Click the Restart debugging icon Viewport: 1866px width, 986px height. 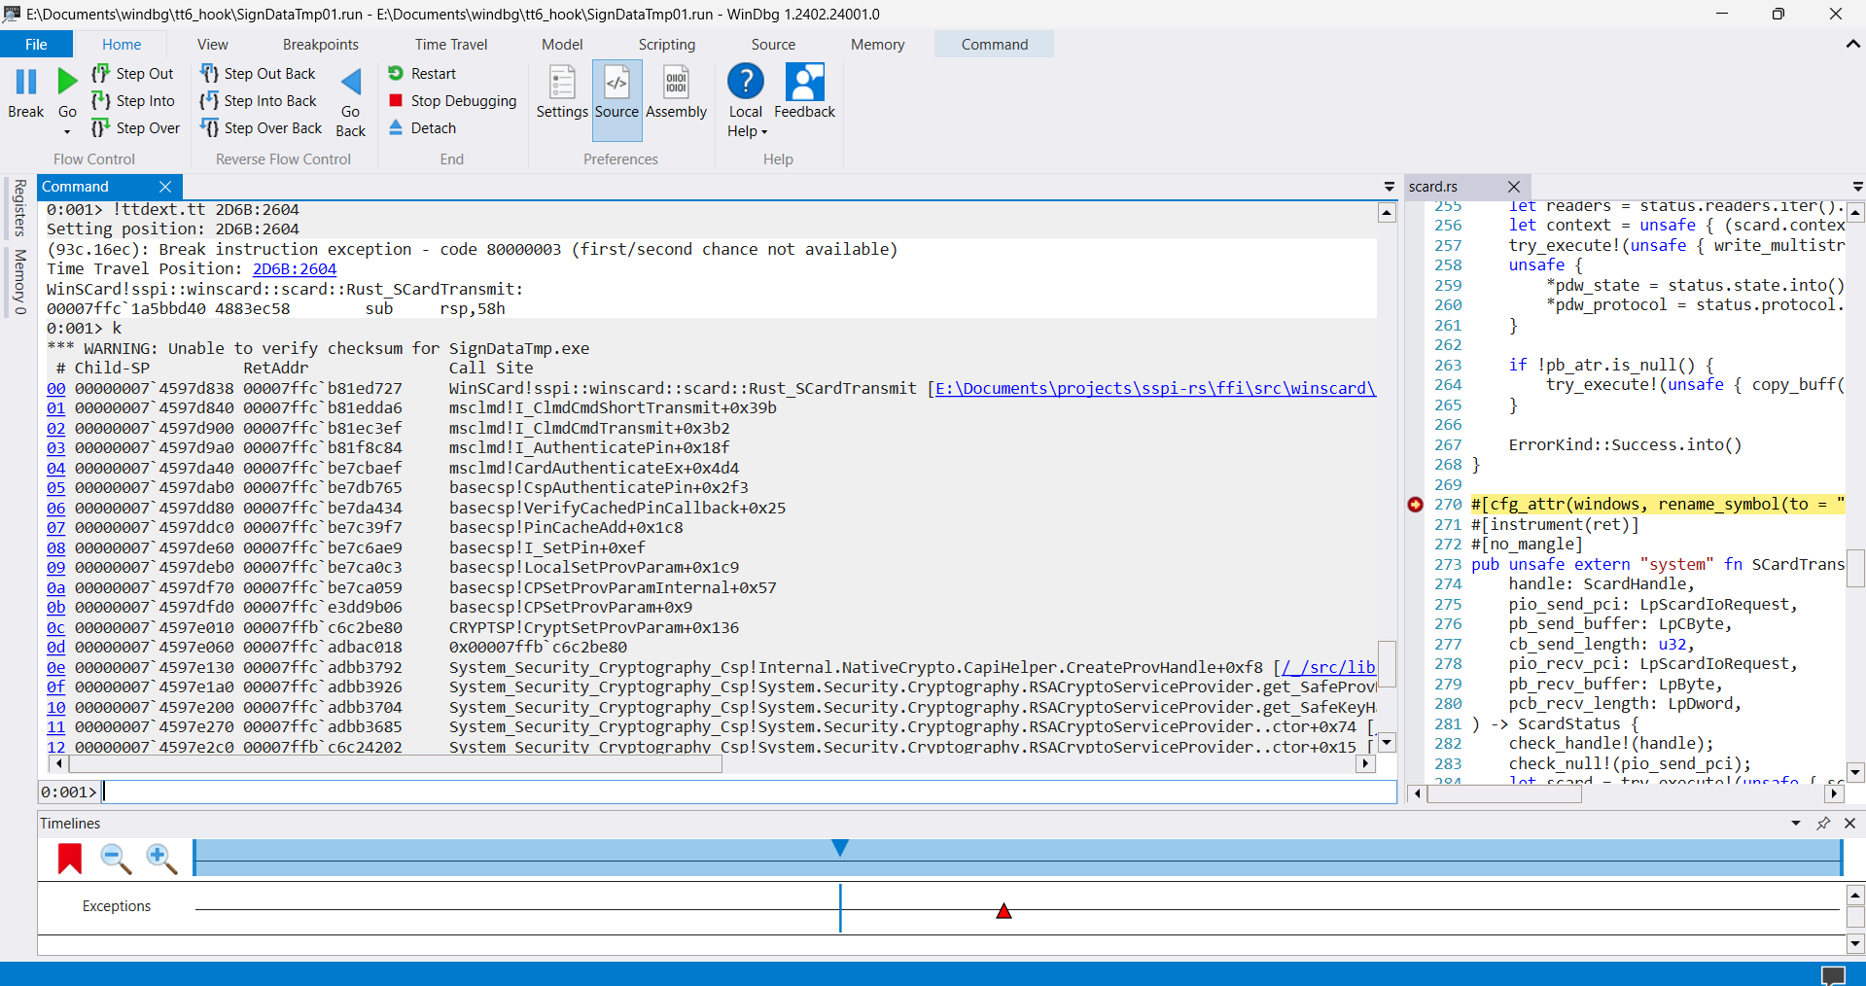coord(396,74)
